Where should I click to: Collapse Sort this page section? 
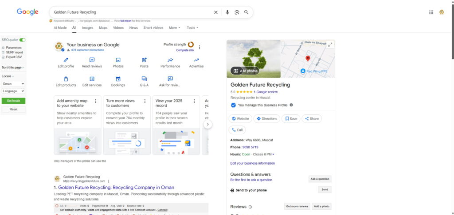[13, 68]
